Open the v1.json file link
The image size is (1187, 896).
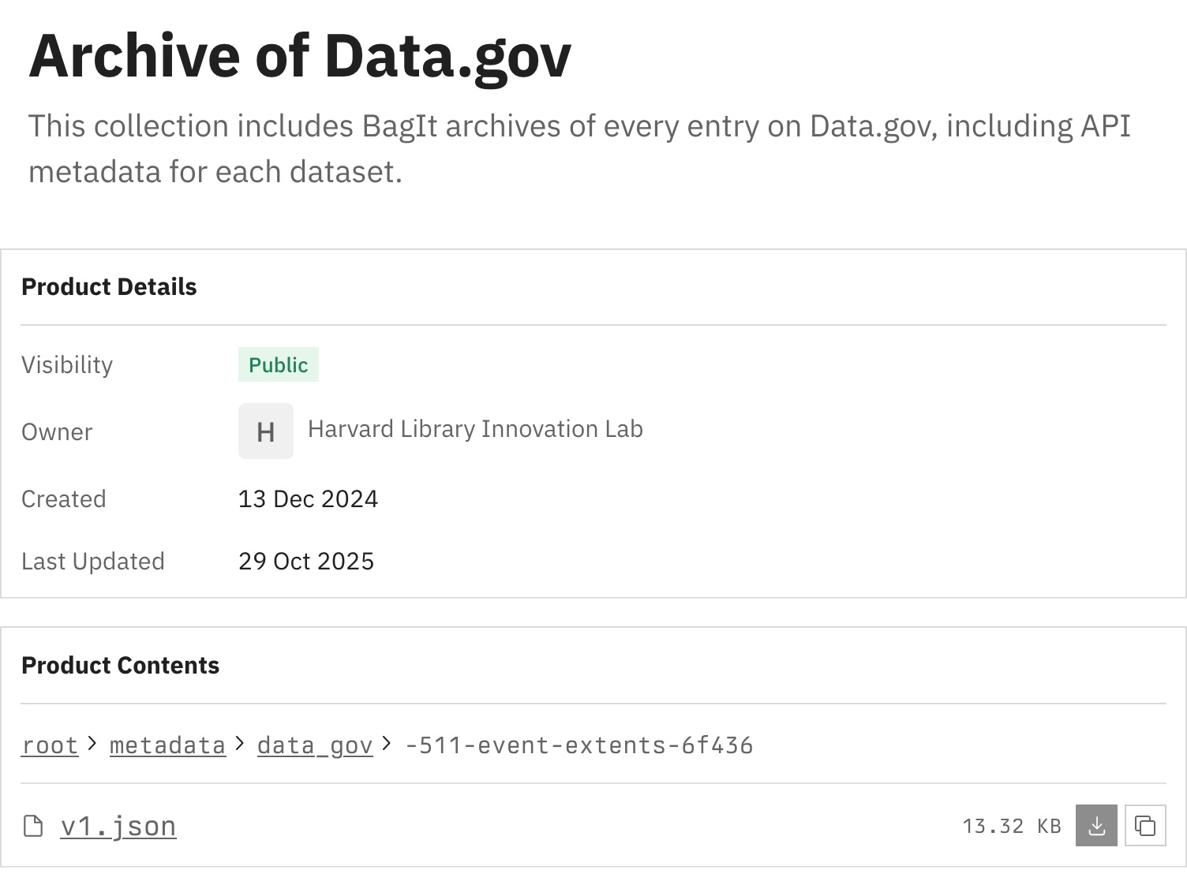(x=118, y=825)
